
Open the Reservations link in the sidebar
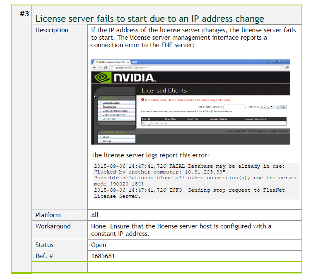109,107
